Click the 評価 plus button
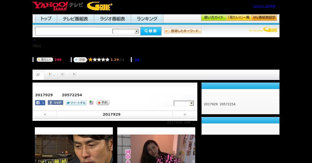 coord(80,60)
